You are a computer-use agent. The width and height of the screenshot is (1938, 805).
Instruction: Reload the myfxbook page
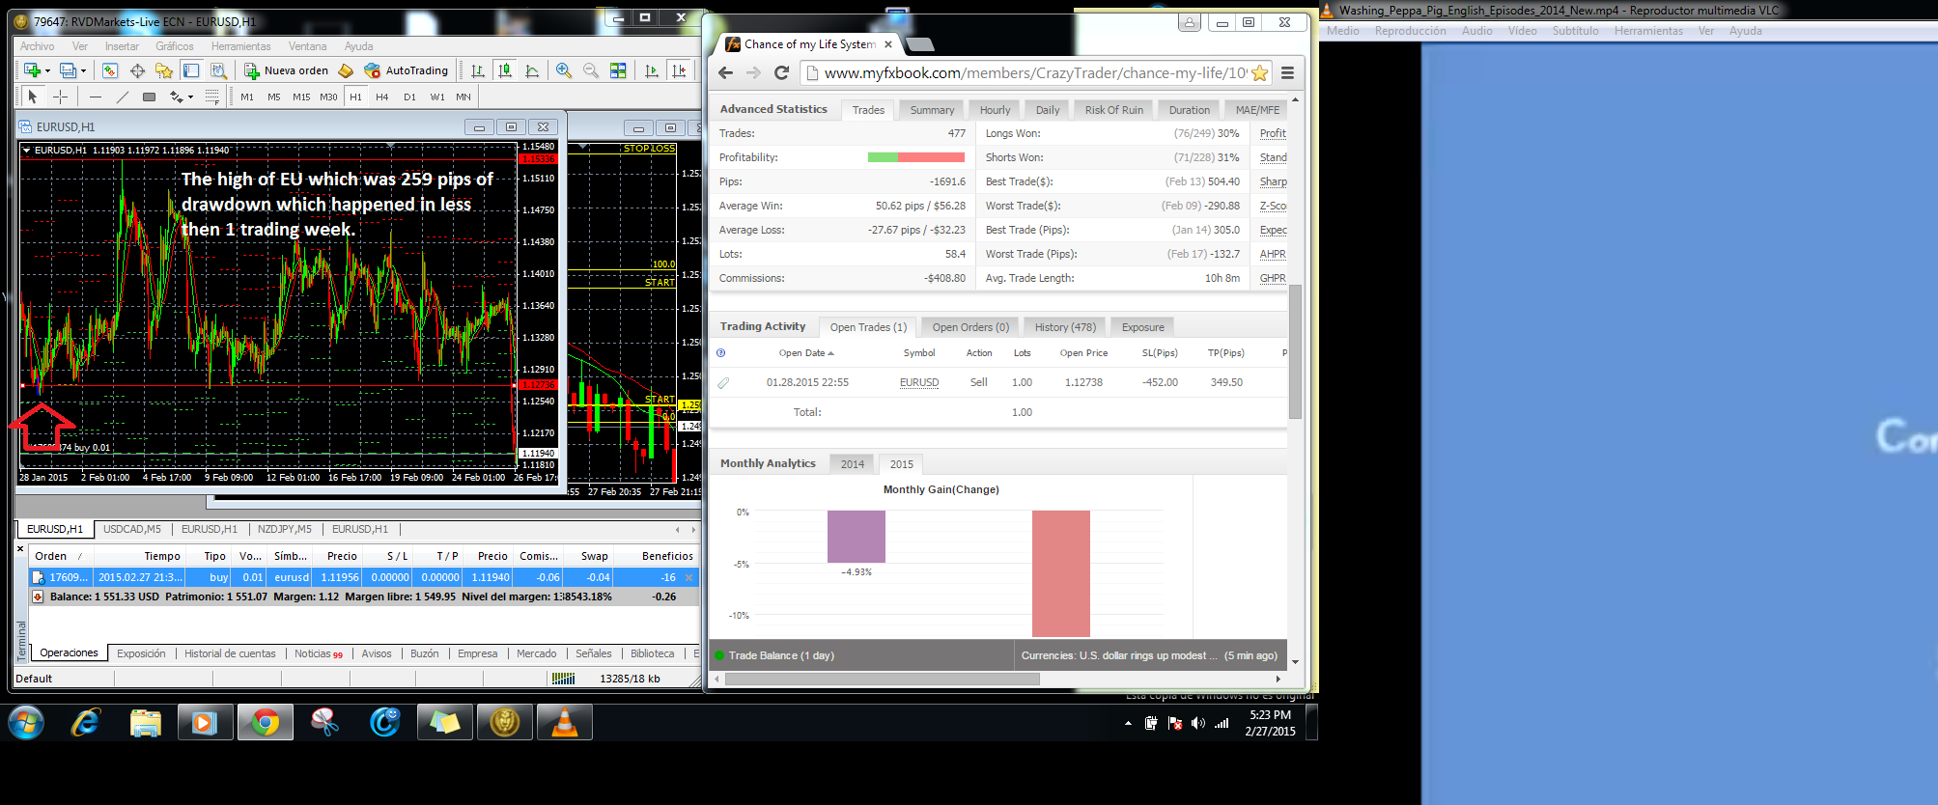[x=782, y=73]
